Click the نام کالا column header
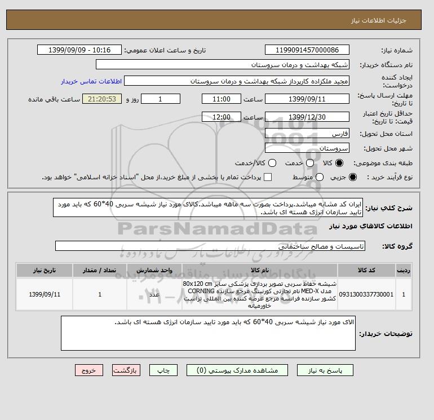The height and width of the screenshot is (420, 434). (x=260, y=270)
